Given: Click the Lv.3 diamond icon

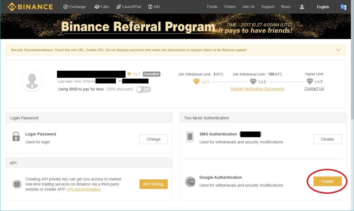Looking at the screenshot, I should (310, 81).
